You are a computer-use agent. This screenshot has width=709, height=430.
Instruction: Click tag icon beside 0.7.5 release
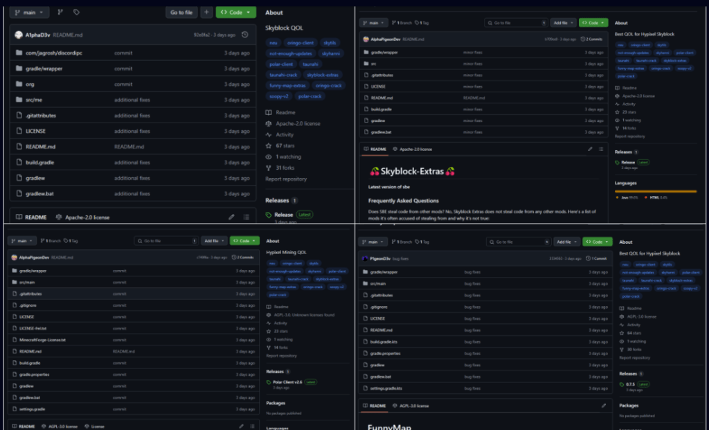622,384
